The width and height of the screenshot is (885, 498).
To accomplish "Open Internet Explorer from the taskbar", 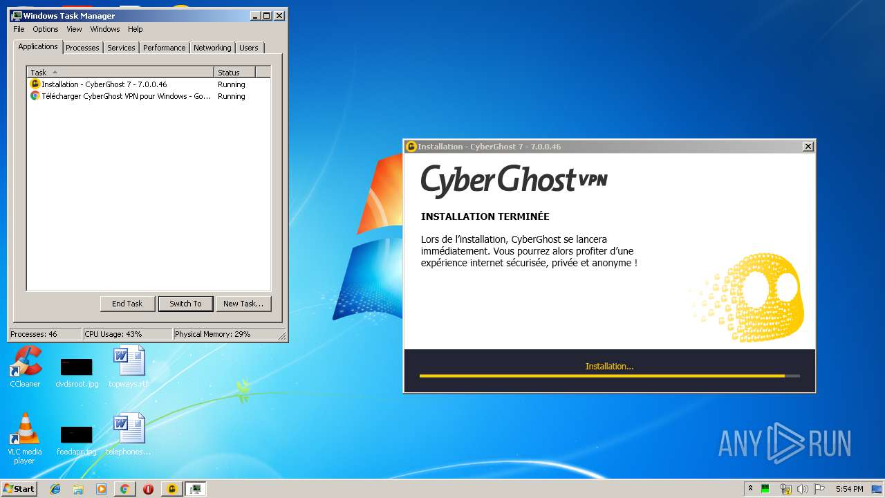I will click(55, 489).
